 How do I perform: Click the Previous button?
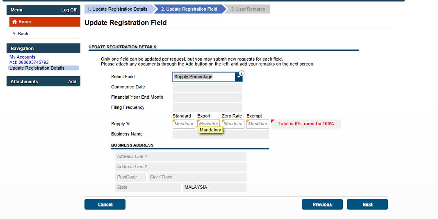(322, 204)
